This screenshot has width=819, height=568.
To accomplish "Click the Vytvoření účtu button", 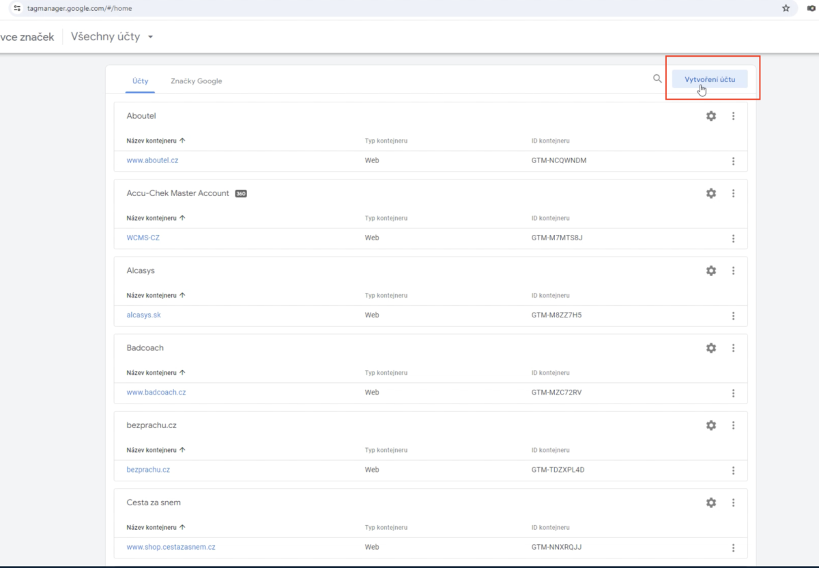I will point(710,80).
